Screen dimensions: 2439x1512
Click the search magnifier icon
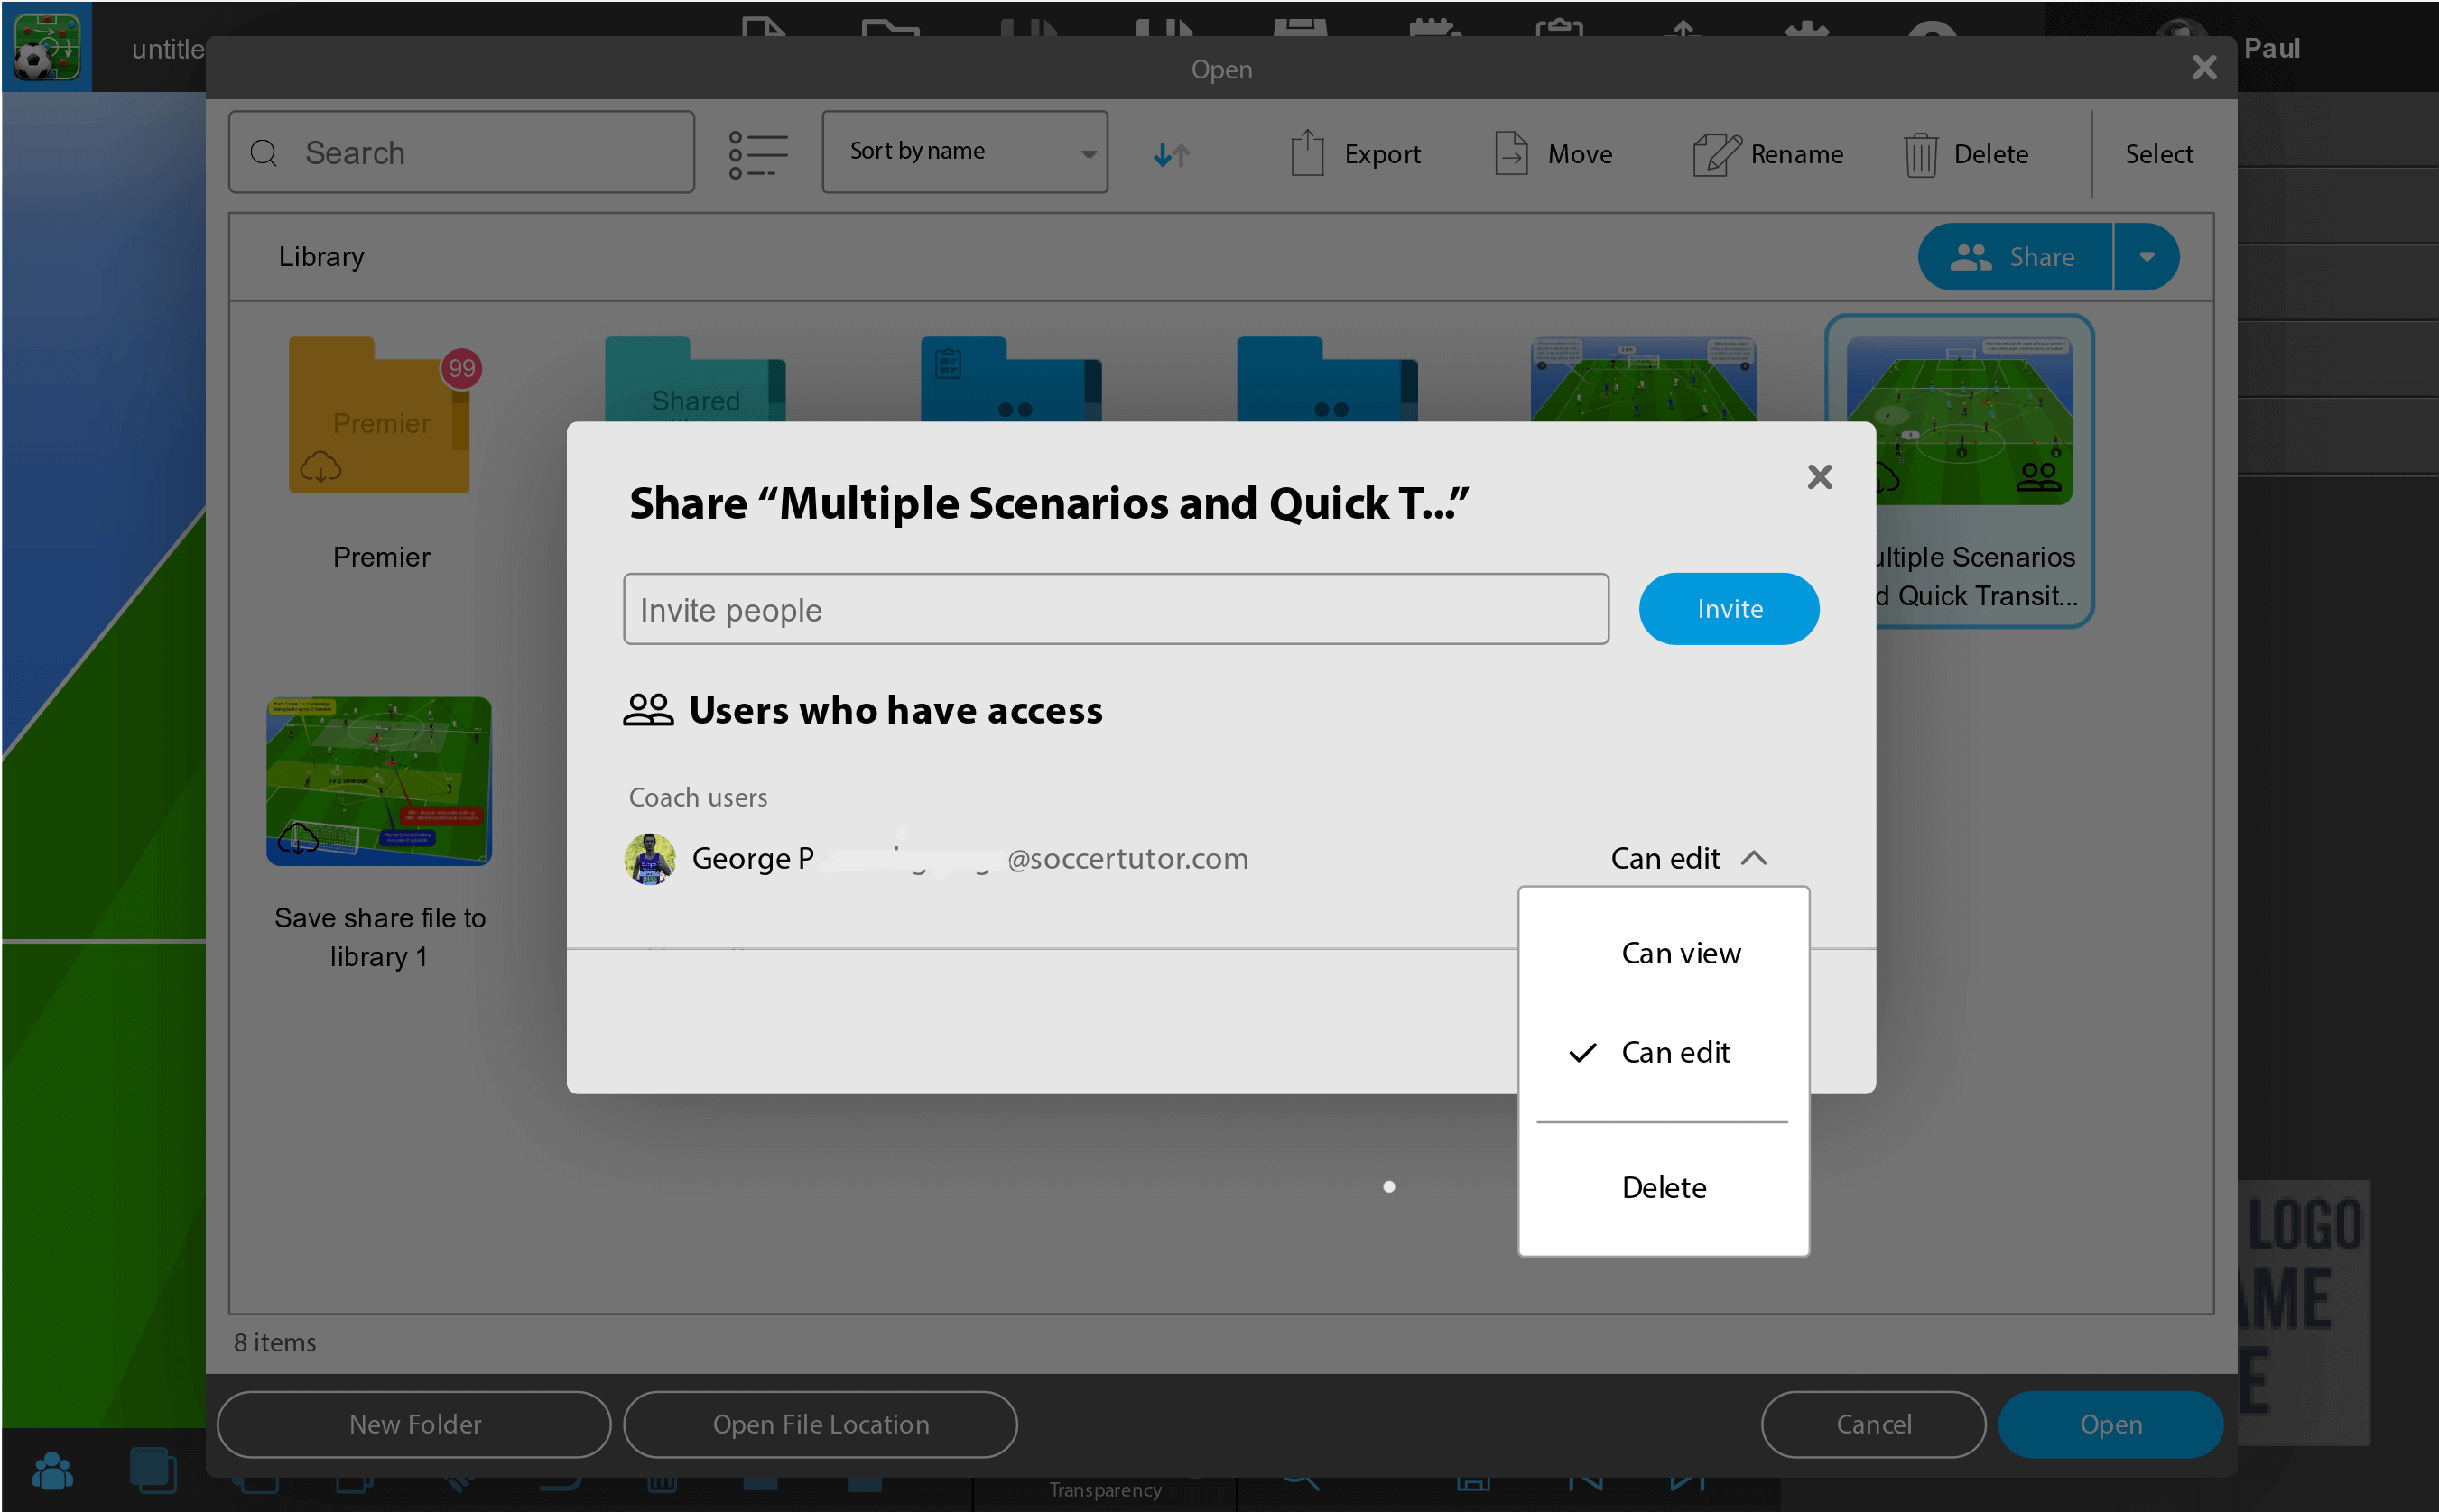[264, 153]
